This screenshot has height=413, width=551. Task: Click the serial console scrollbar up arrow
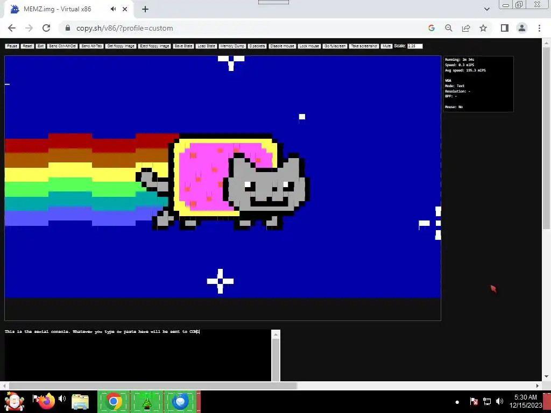[276, 334]
